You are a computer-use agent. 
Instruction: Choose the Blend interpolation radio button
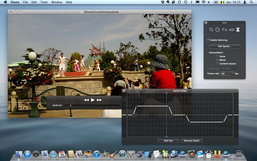[217, 60]
